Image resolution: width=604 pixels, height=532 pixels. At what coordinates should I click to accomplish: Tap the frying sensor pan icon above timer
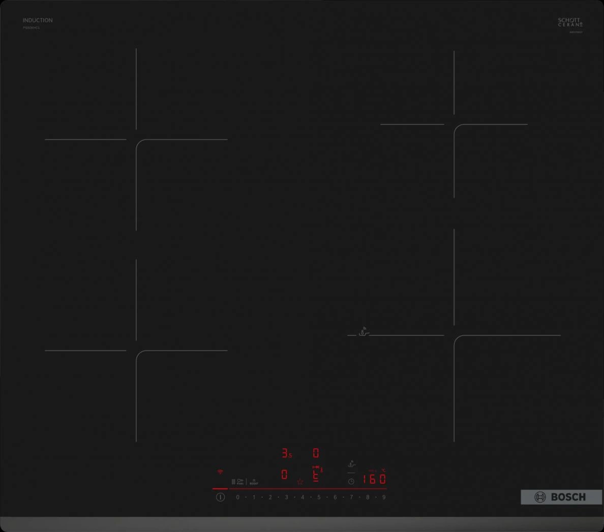tap(351, 464)
